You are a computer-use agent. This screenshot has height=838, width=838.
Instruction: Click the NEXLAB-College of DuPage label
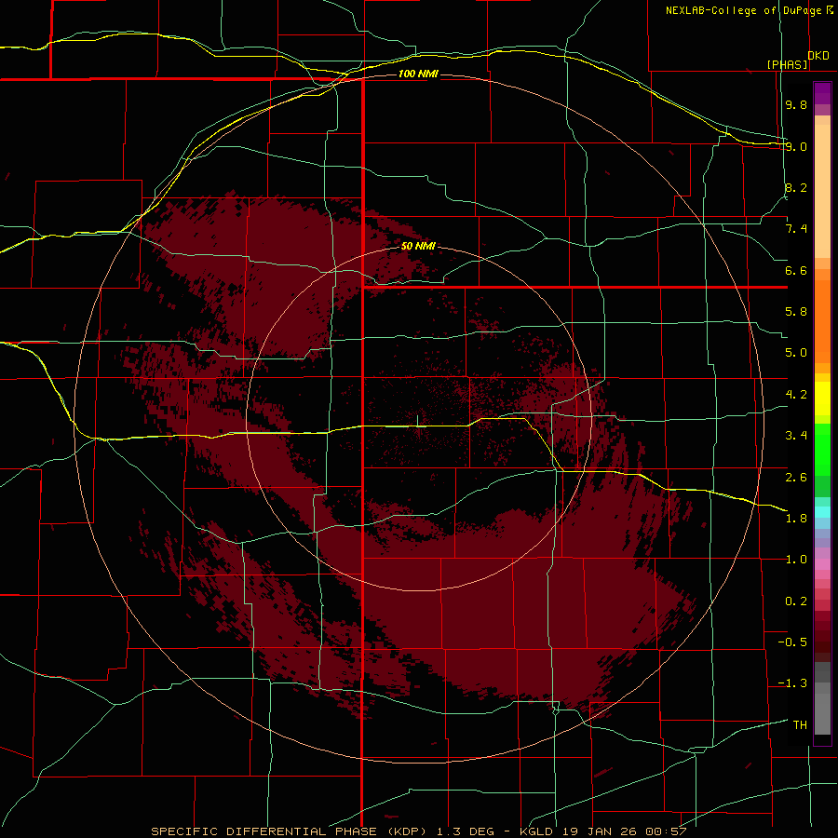tap(743, 10)
